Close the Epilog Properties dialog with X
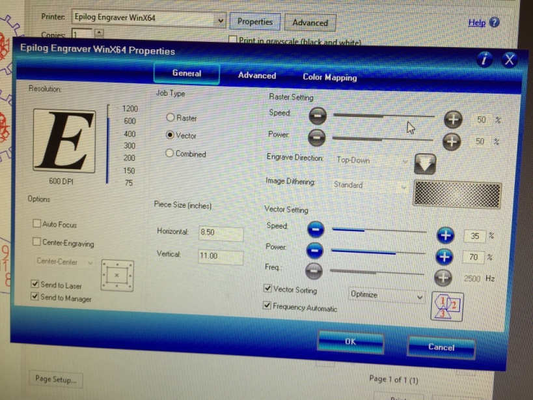The height and width of the screenshot is (400, 533). coord(509,60)
